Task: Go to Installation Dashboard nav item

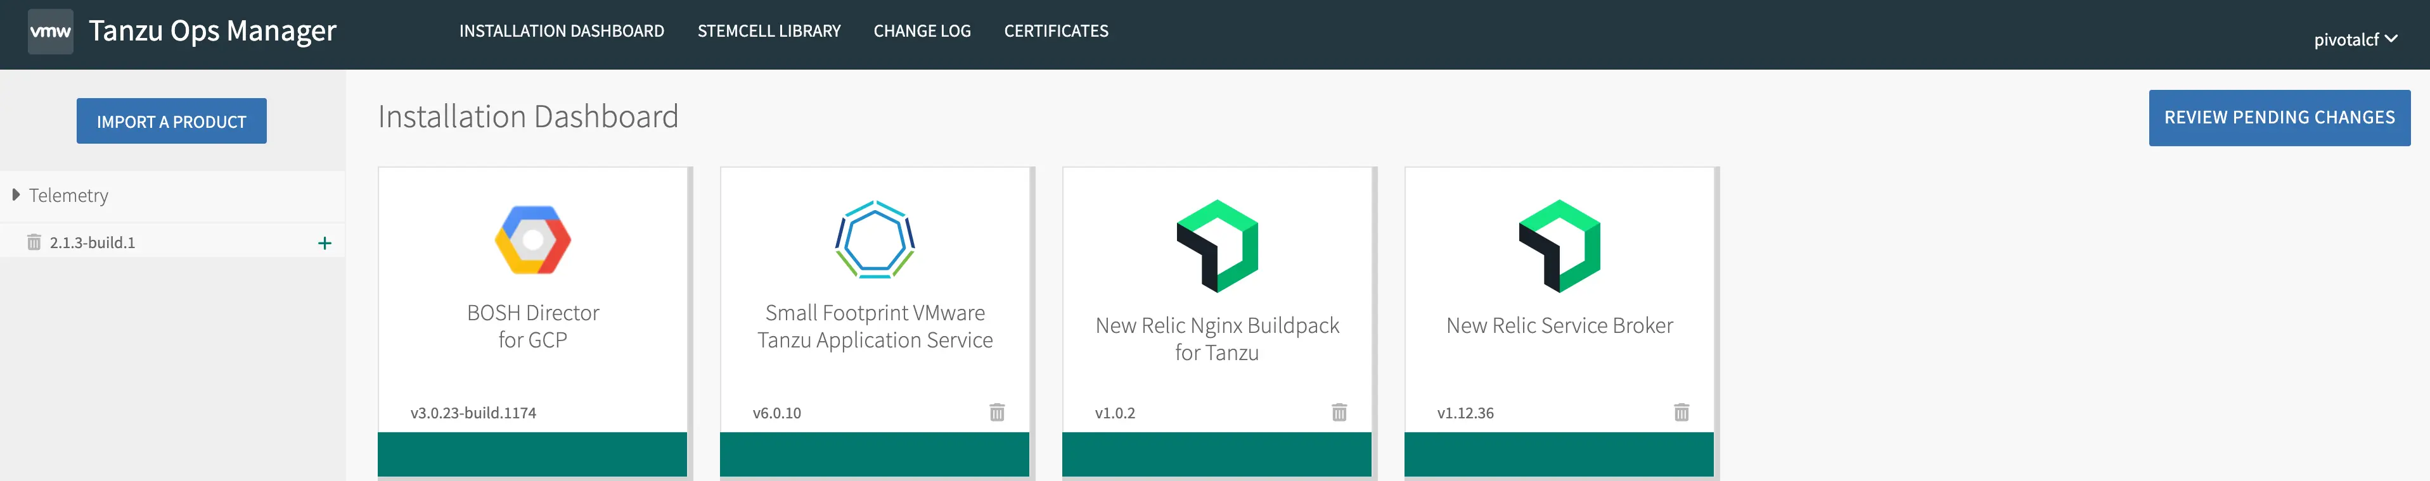Action: click(562, 31)
